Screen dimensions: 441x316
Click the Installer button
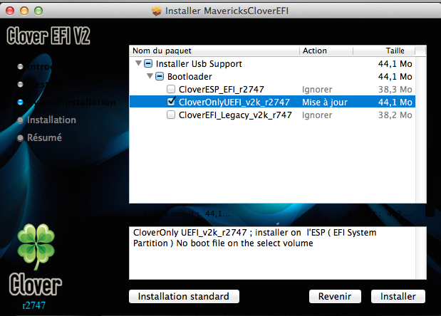[398, 296]
